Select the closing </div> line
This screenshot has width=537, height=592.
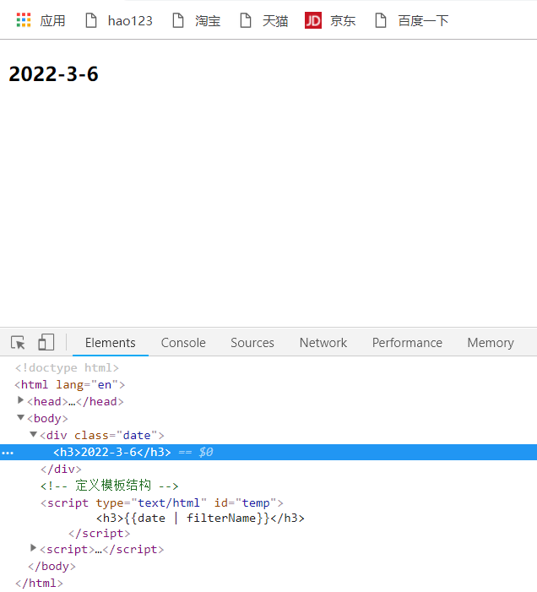(x=61, y=470)
